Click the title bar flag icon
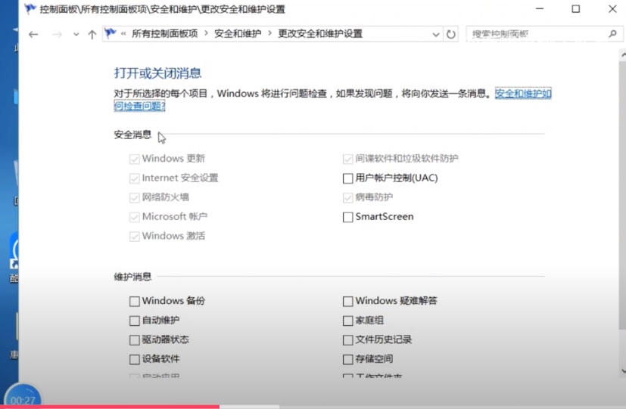The height and width of the screenshot is (409, 626). pos(30,9)
